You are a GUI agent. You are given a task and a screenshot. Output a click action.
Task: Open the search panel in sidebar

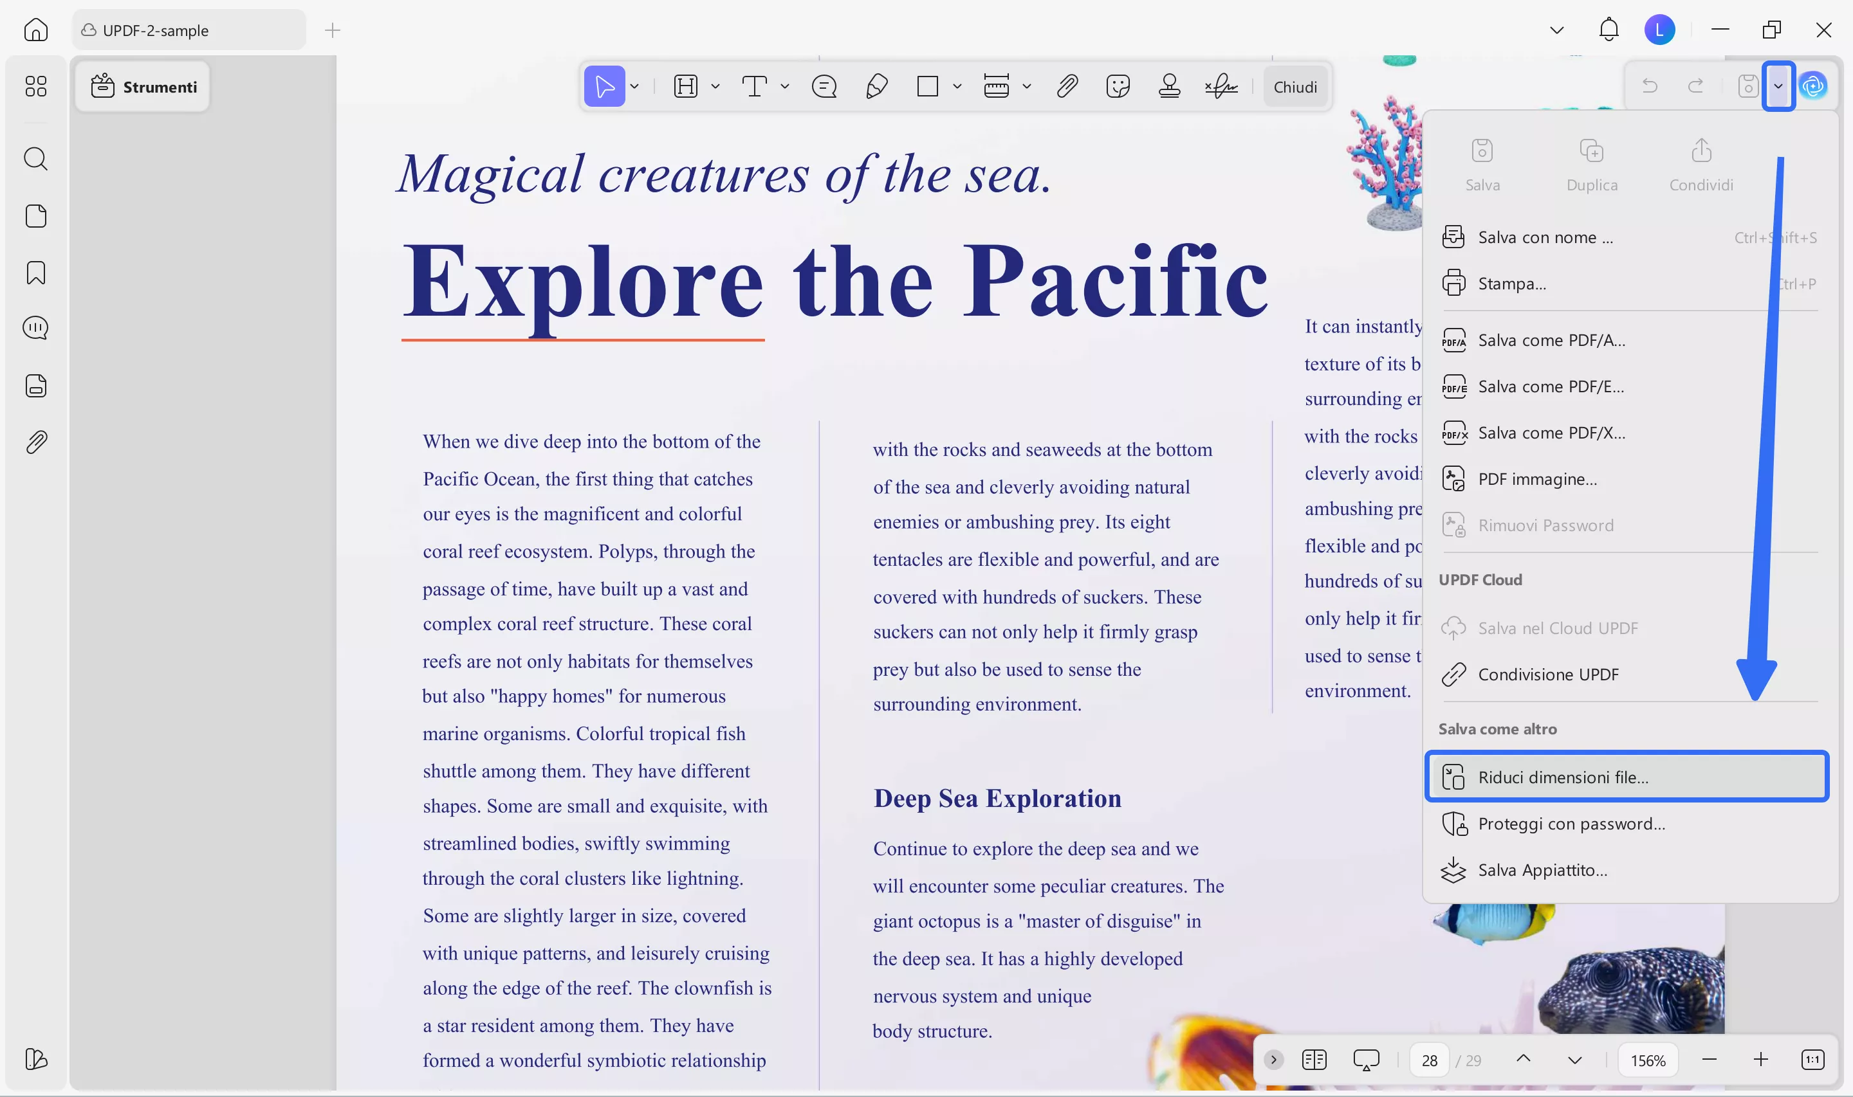[x=35, y=159]
